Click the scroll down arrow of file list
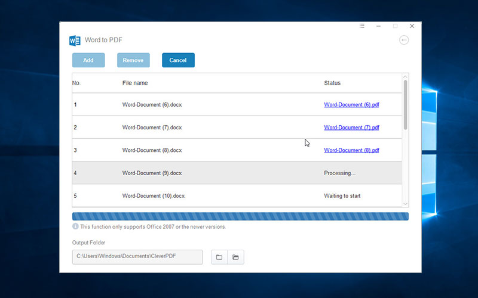 405,204
